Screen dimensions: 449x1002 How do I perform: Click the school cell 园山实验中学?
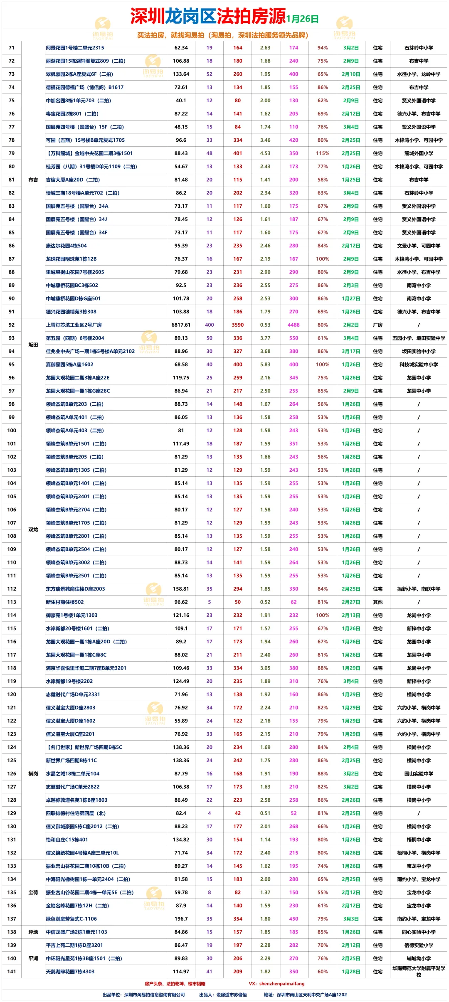[x=419, y=774]
